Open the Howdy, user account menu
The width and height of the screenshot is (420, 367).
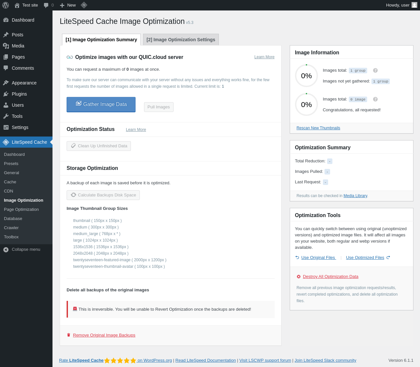click(402, 5)
